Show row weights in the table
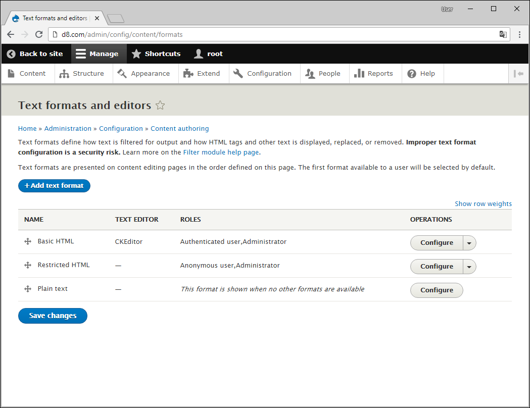This screenshot has height=408, width=530. point(483,204)
